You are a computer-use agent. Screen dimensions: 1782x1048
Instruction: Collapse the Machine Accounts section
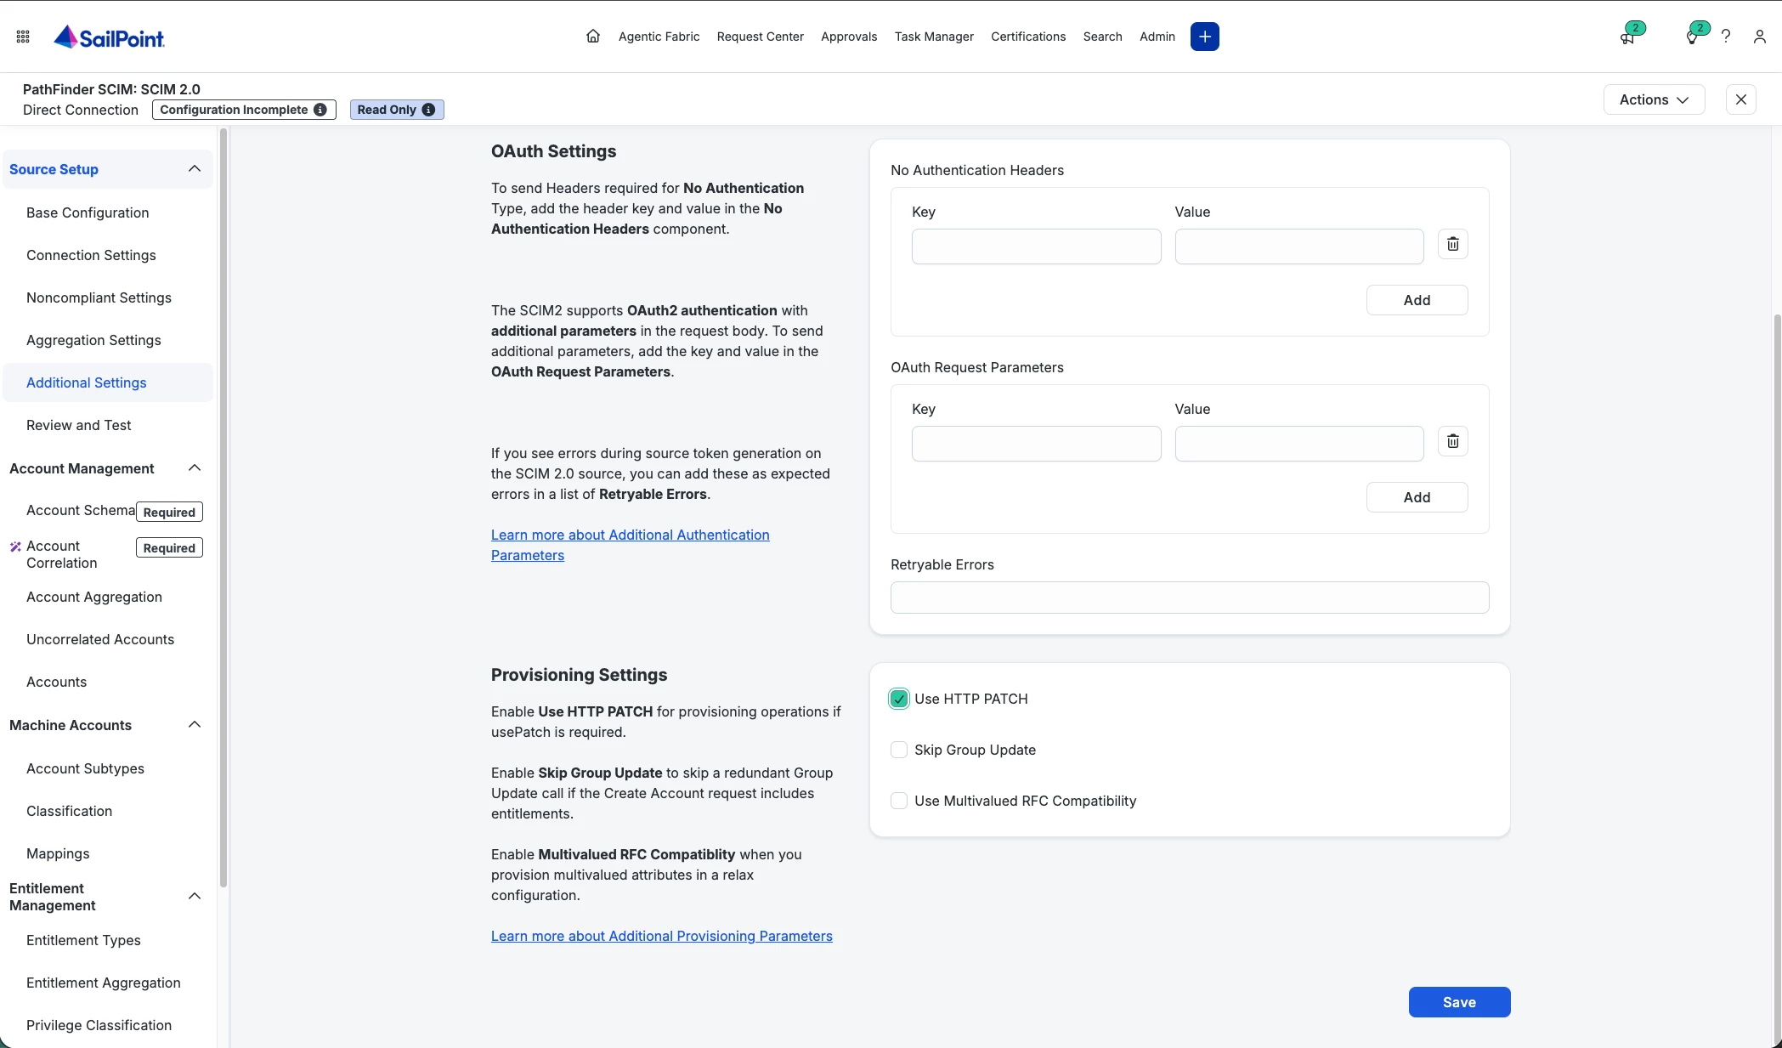[195, 725]
